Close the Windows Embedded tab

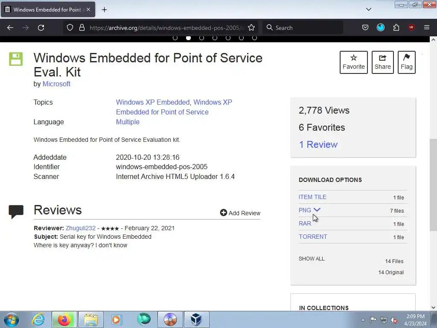(88, 9)
